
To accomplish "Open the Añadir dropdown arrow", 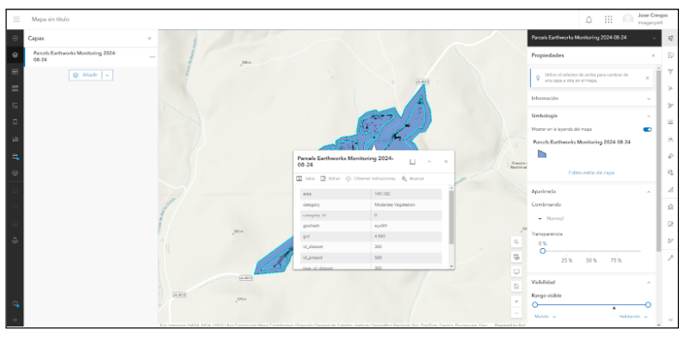I will click(x=107, y=76).
